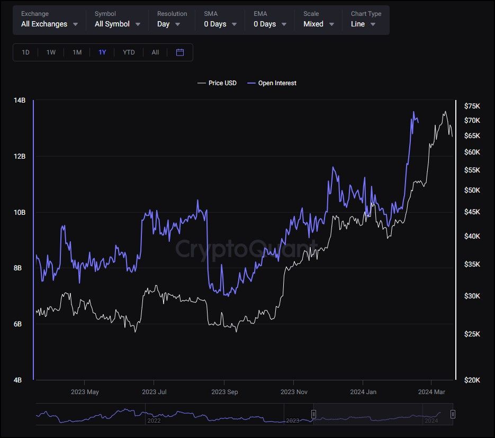The height and width of the screenshot is (438, 495).
Task: Select the 1Y time range
Action: click(x=102, y=52)
